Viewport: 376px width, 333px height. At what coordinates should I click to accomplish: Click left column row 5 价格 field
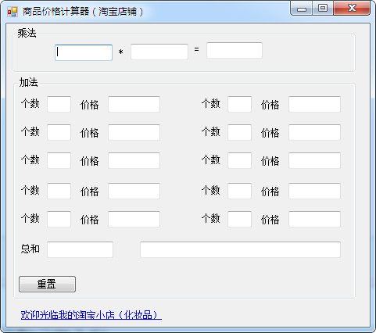[x=134, y=219]
